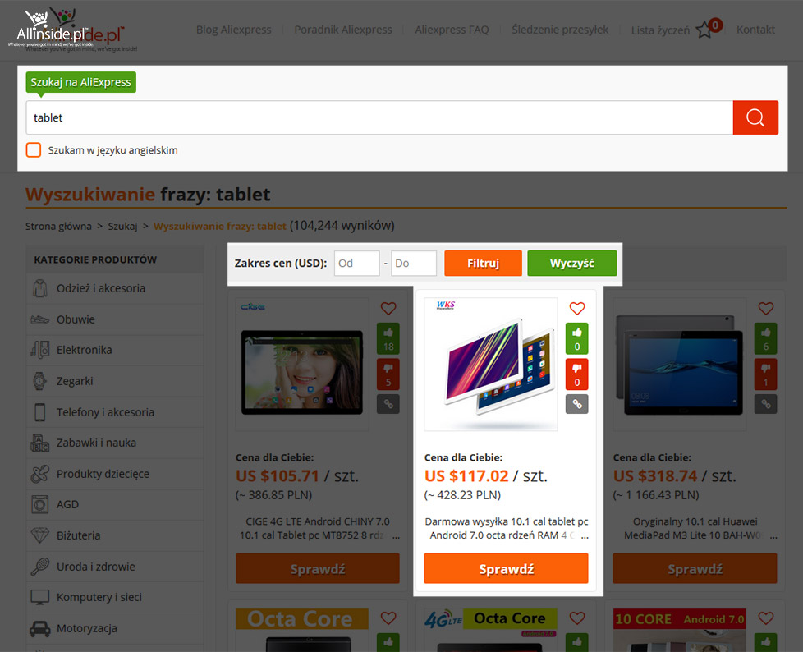803x652 pixels.
Task: Enable the Szukam w języku angielskim checkbox
Action: 33,149
